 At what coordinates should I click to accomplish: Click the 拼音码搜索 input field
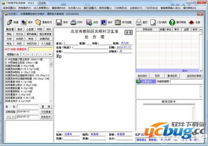187,81
